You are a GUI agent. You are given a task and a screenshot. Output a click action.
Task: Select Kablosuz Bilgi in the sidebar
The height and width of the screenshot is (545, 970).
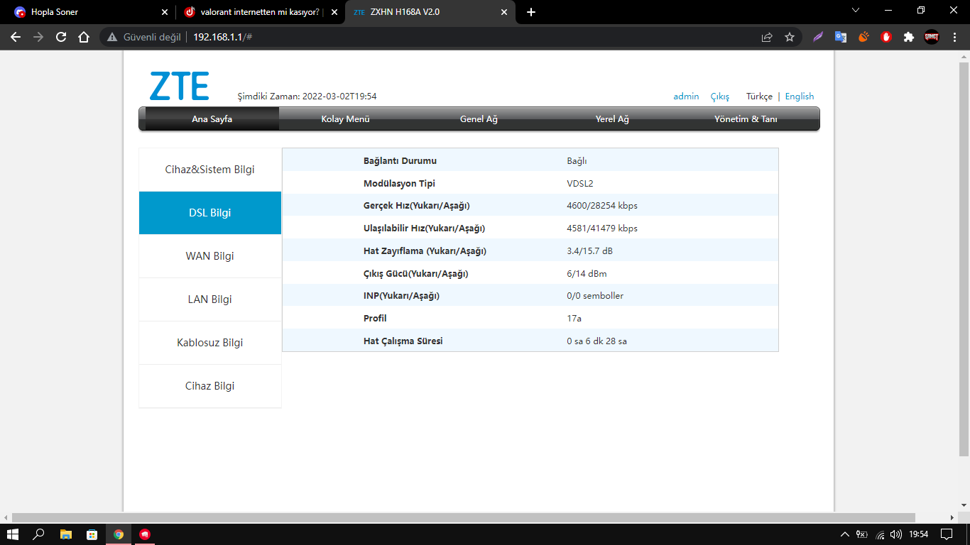click(210, 343)
